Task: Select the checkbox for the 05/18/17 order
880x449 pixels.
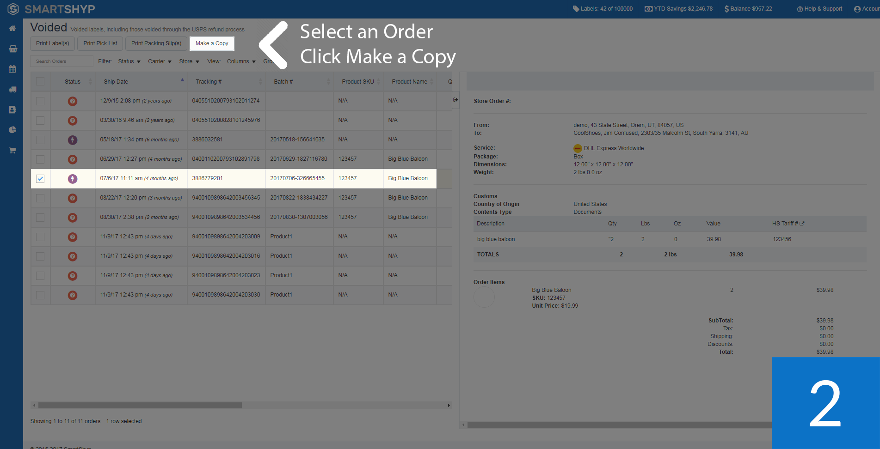Action: (x=40, y=140)
